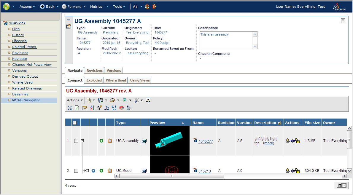Open the printer icon dropdown arrow
Image resolution: width=353 pixels, height=195 pixels.
click(x=118, y=100)
